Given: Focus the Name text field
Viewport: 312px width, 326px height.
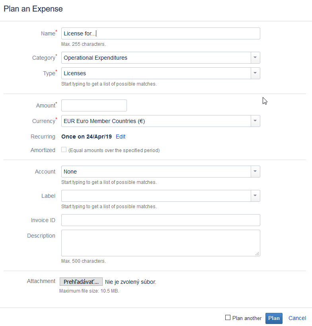Looking at the screenshot, I should click(x=160, y=33).
